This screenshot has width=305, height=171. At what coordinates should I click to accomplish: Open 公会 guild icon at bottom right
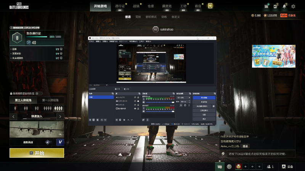pos(287,166)
